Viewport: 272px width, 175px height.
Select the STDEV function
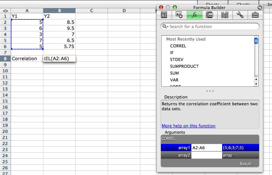[x=177, y=59]
